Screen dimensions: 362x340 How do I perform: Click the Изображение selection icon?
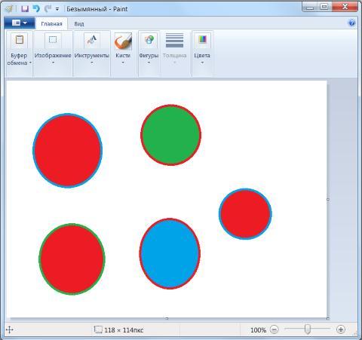click(x=53, y=40)
